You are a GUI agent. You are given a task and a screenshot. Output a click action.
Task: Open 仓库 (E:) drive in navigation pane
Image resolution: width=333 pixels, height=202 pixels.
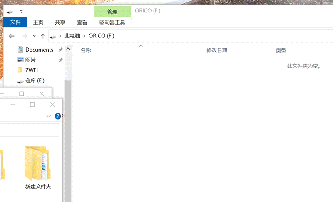coord(35,81)
